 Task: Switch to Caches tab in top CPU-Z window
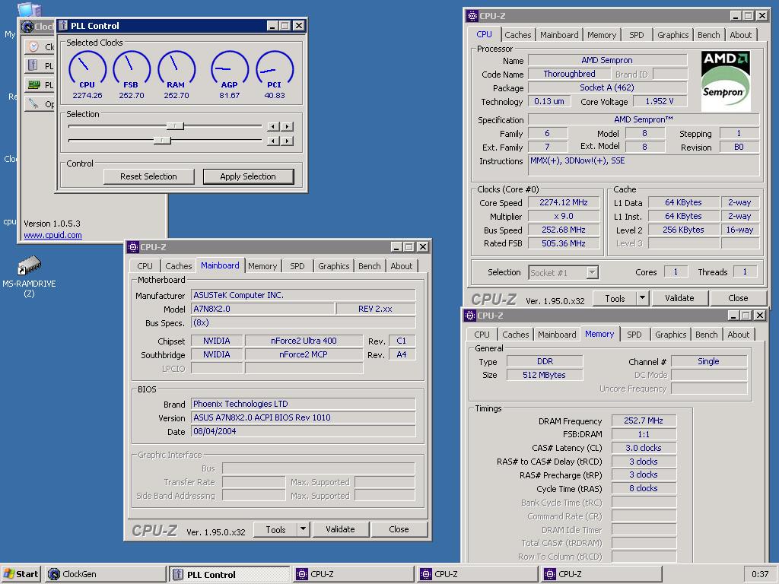pos(517,35)
